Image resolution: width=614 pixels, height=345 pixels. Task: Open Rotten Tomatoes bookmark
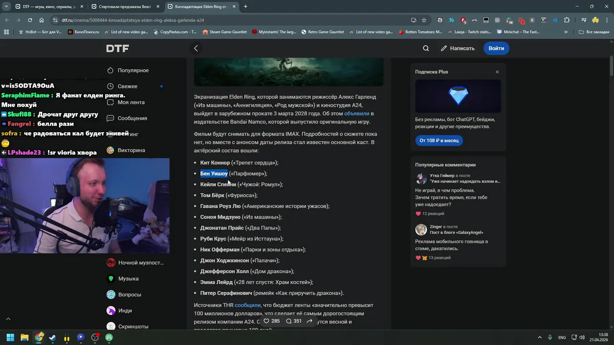point(420,32)
